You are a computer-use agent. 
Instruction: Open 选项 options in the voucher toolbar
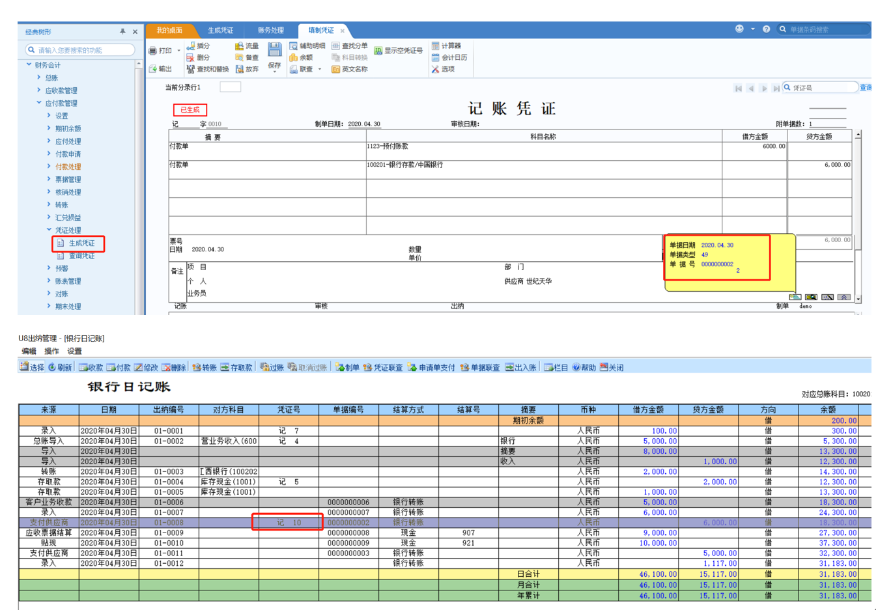(443, 69)
